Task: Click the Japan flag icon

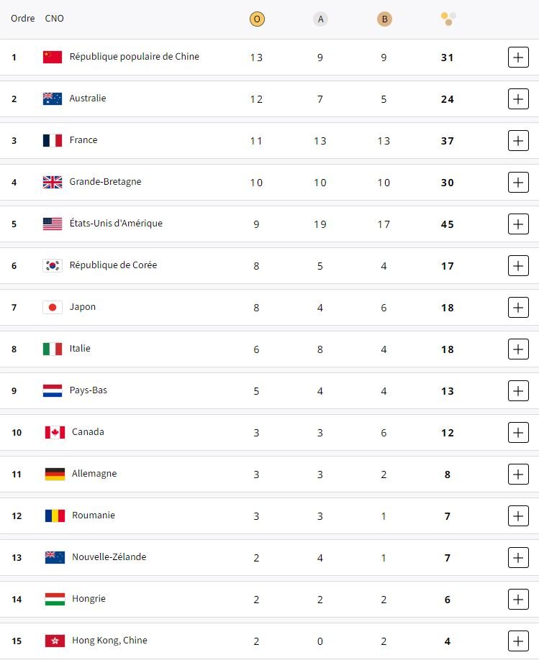Action: click(53, 307)
